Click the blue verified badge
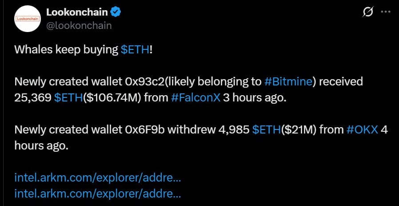Viewport: 399px width, 206px height. [115, 12]
